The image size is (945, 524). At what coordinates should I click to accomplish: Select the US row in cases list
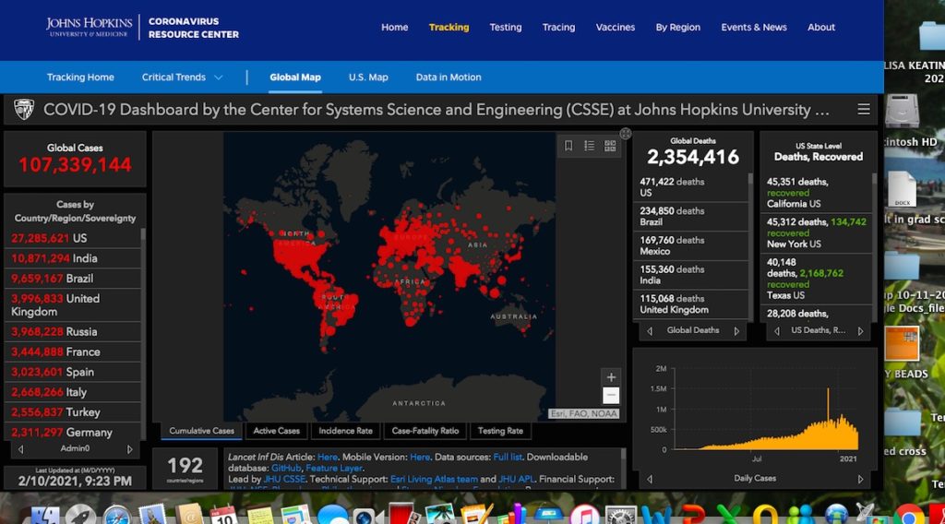point(73,239)
